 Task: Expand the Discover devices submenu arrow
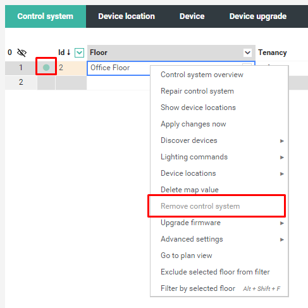(282, 141)
